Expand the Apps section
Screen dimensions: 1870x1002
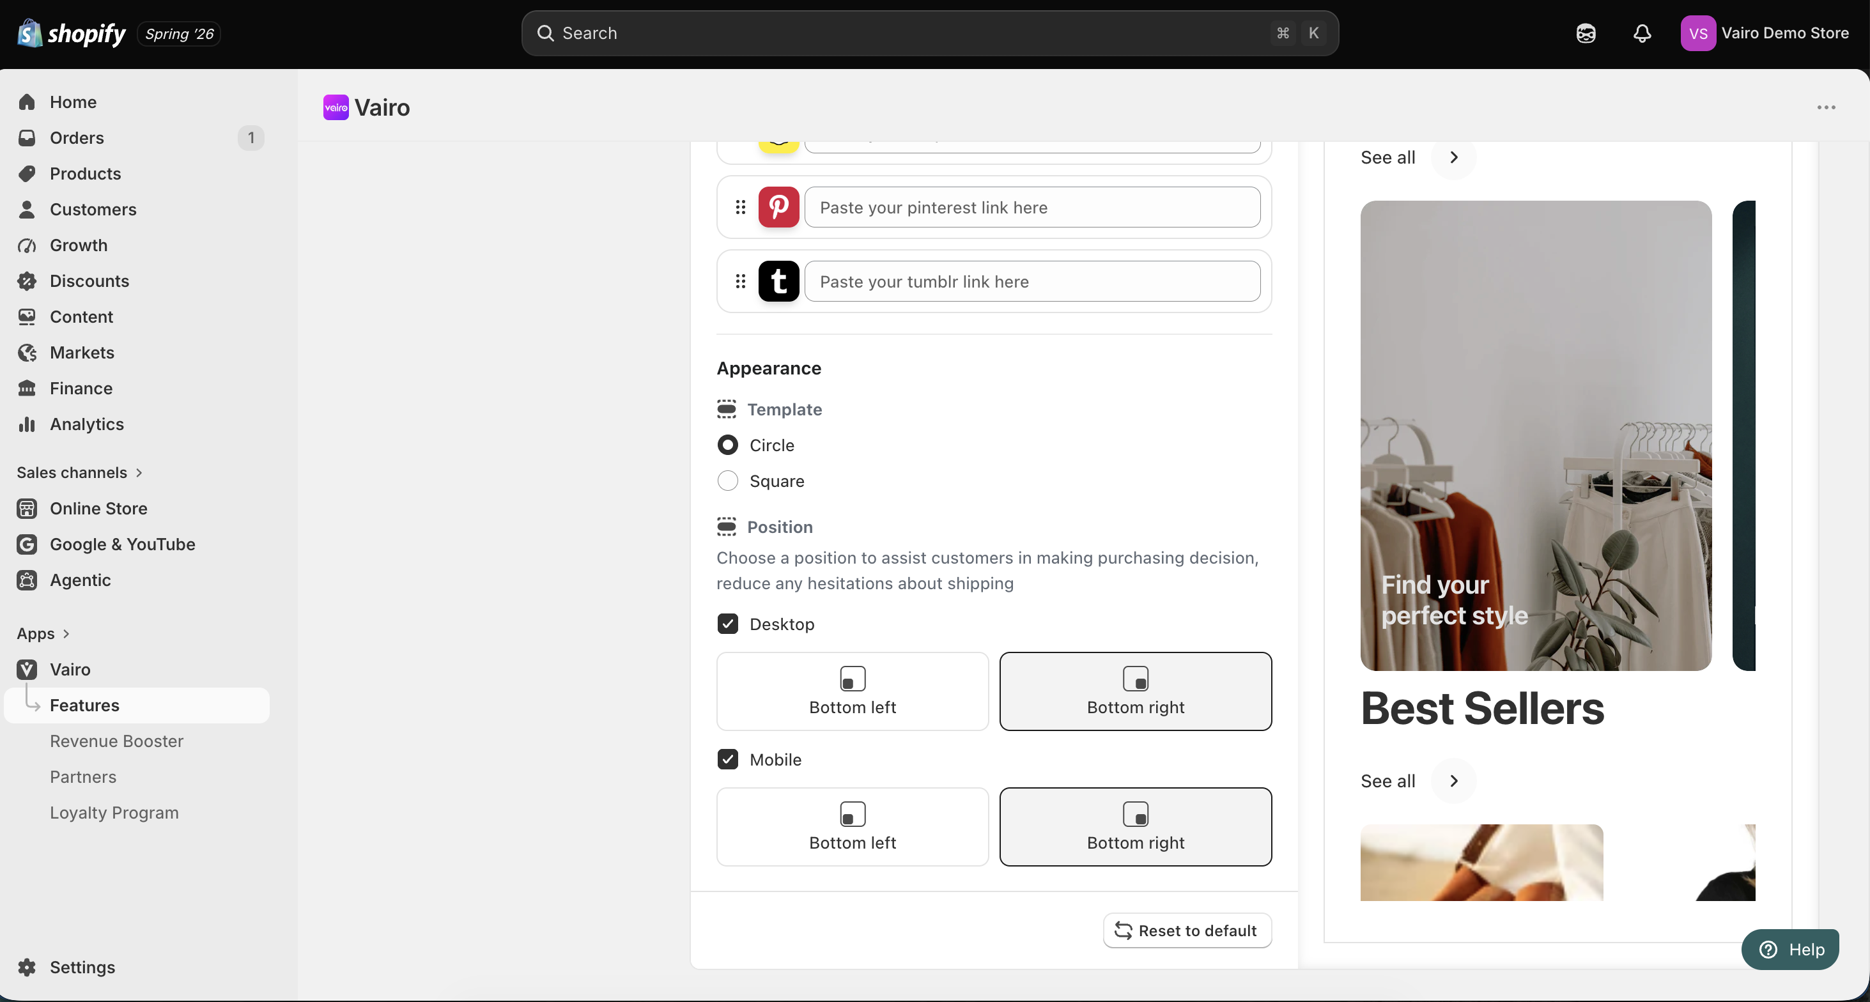pos(43,633)
